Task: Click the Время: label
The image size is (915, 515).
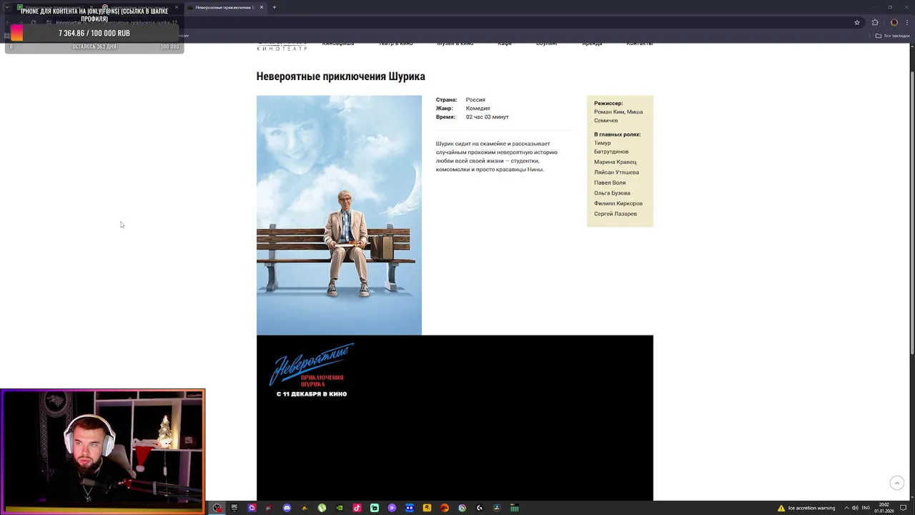Action: pos(445,117)
